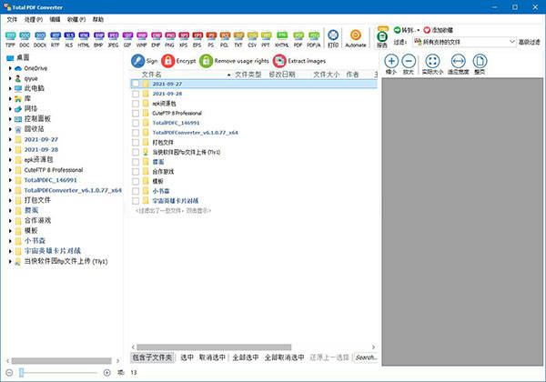Image resolution: width=546 pixels, height=382 pixels.
Task: Click the 包含子文件夹 button
Action: [x=153, y=357]
